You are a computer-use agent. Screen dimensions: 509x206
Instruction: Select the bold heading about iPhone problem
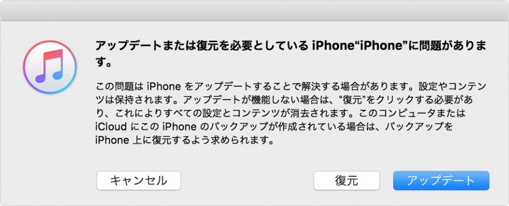(291, 54)
